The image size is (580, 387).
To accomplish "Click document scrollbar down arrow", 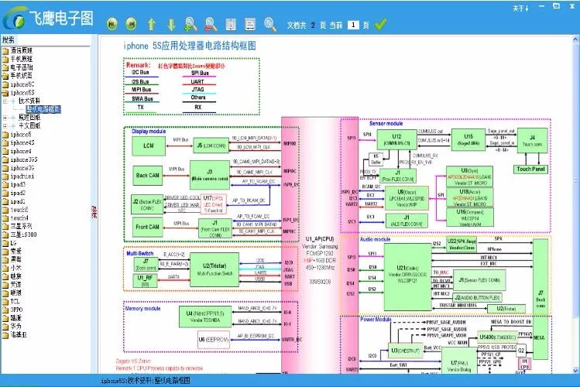I will pos(575,370).
